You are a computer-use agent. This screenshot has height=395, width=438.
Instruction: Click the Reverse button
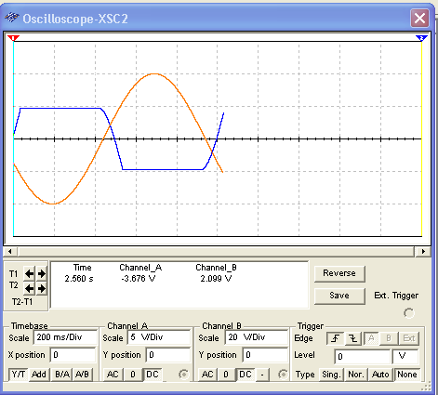pyautogui.click(x=339, y=273)
